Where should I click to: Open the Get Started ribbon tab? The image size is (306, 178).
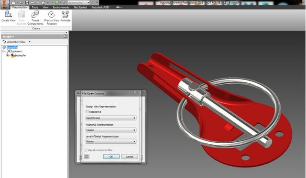coord(80,7)
